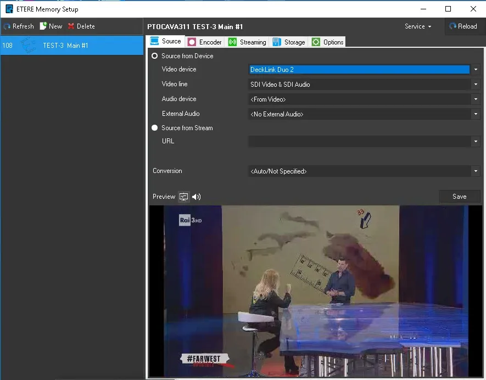Image resolution: width=486 pixels, height=380 pixels.
Task: Open the Service menu
Action: point(418,26)
